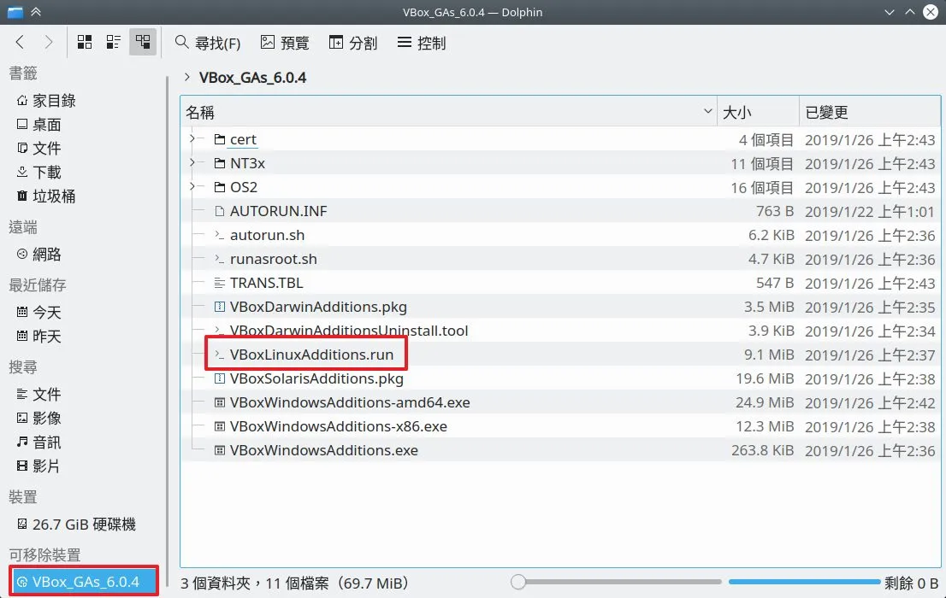Search 影像 images

(39, 419)
